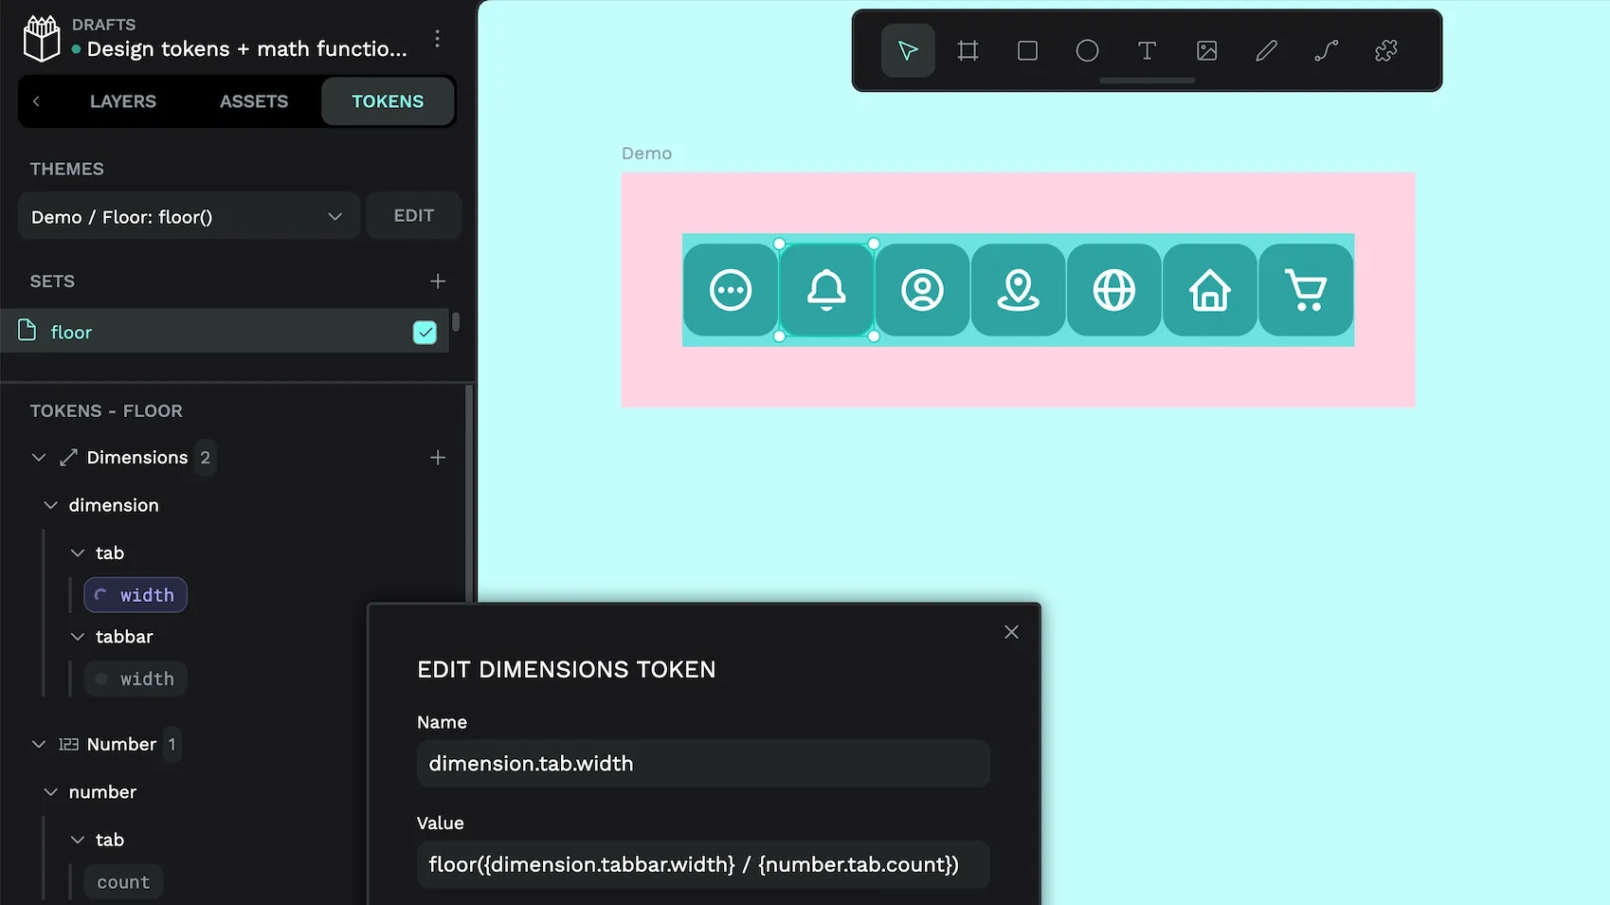The image size is (1610, 905).
Task: Select the Ellipse tool
Action: click(1087, 50)
